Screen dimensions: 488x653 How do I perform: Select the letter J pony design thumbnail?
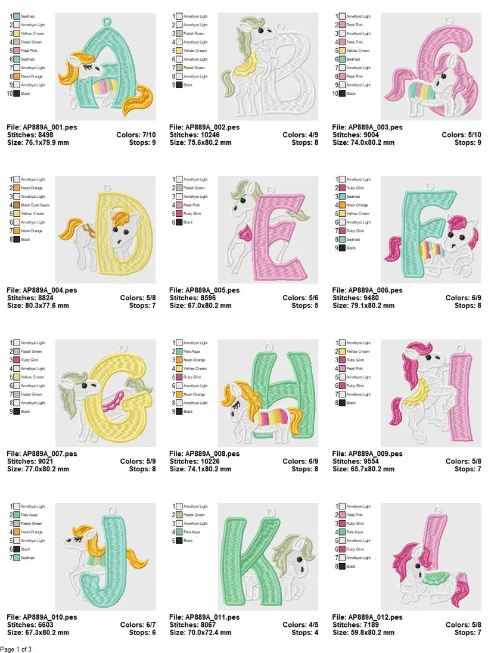[105, 556]
